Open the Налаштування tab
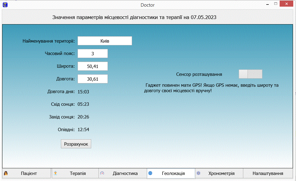Image resolution: width=296 pixels, height=181 pixels. [x=268, y=173]
